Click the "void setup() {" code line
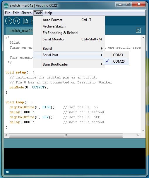This screenshot has width=149, height=178. click(x=20, y=72)
